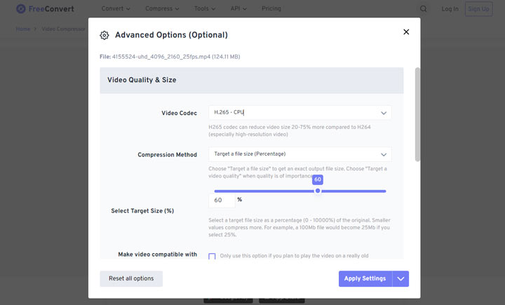Click the Advanced Options gear icon
505x305 pixels.
[x=105, y=35]
